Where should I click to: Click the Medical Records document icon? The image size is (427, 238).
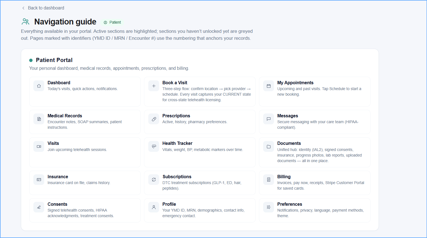click(39, 119)
